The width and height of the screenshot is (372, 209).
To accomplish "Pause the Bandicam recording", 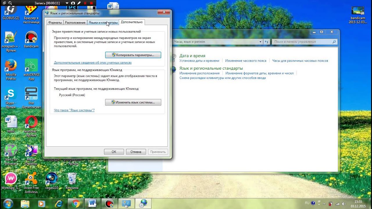I will click(x=85, y=3).
